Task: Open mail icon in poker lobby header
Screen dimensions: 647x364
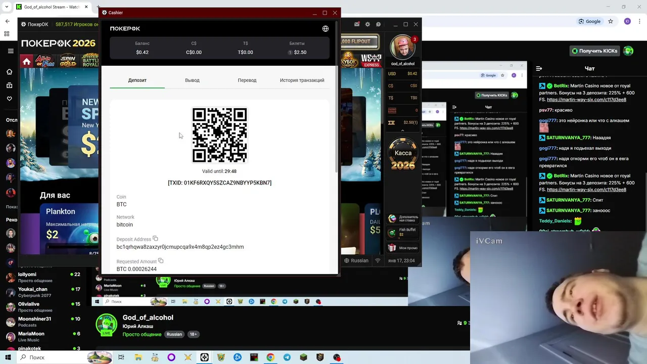Action: [357, 24]
